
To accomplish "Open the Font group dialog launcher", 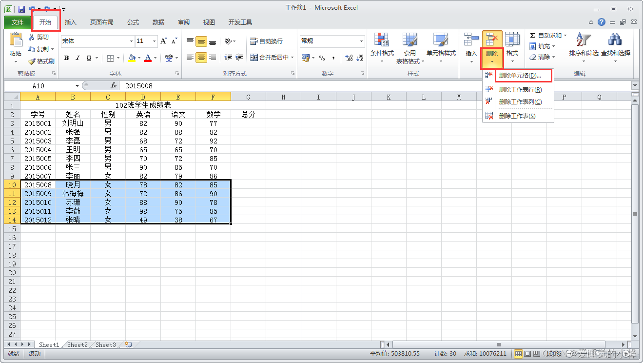I will click(177, 73).
